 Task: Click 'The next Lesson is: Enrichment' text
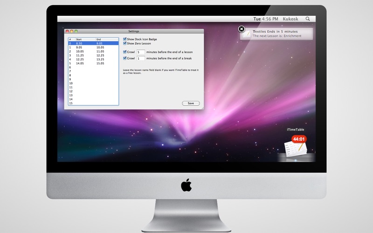277,36
